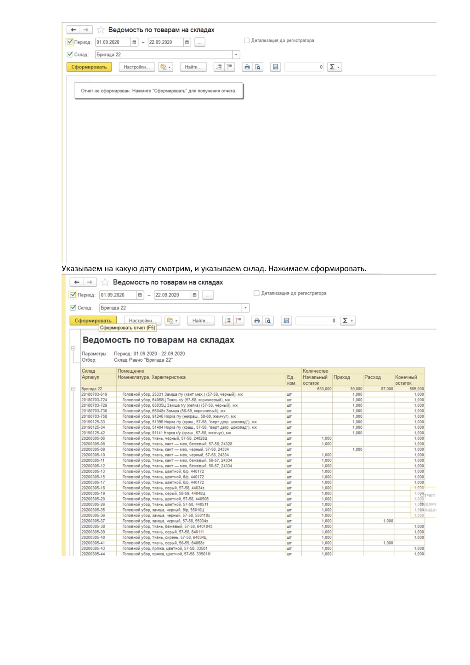Click end date field in lower screenshot

(173, 295)
